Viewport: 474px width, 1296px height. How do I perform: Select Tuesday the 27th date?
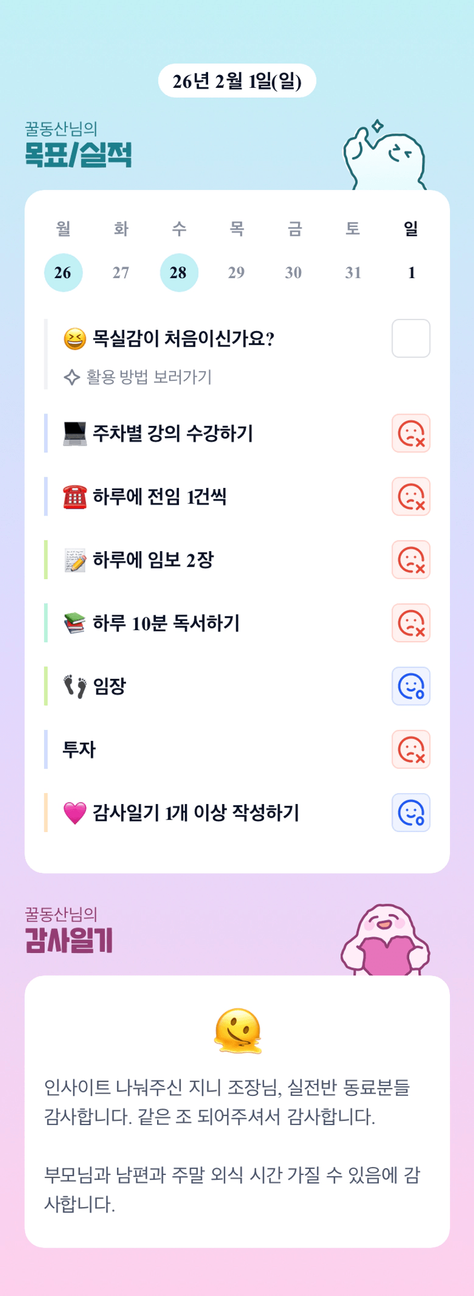121,272
